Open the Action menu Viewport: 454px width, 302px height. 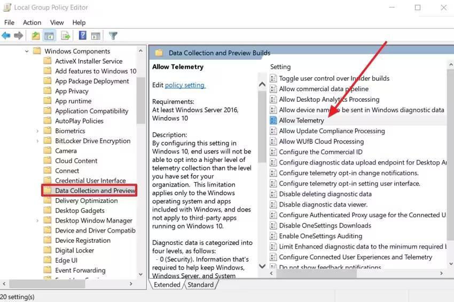(x=32, y=22)
